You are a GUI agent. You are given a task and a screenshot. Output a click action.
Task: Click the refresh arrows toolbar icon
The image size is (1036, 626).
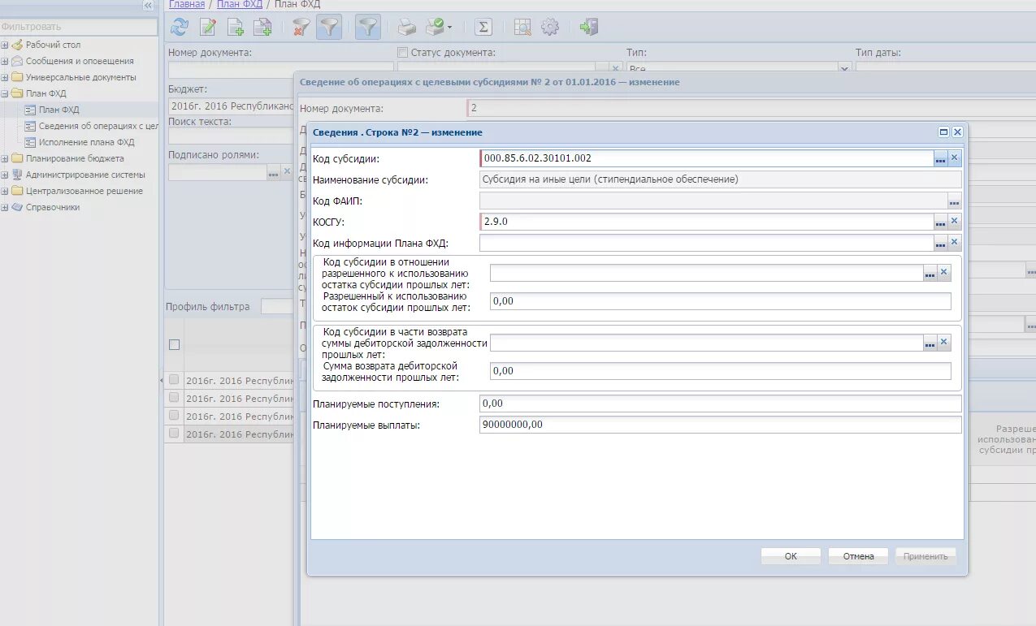click(x=180, y=28)
